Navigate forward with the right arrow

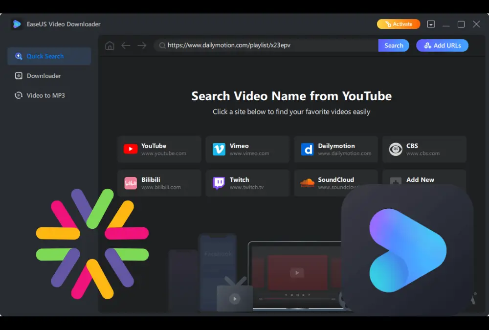click(x=142, y=45)
